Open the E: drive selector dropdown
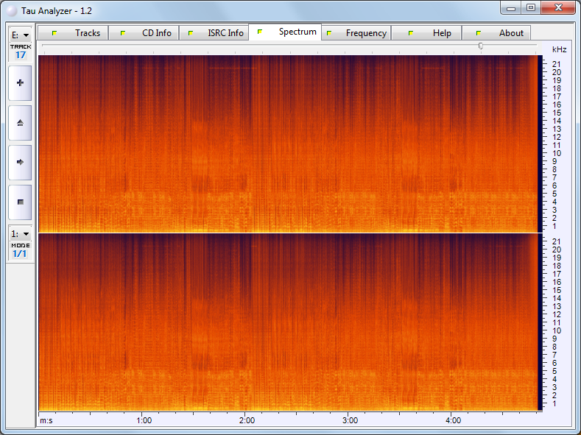Viewport: 581px width, 435px height. 20,35
